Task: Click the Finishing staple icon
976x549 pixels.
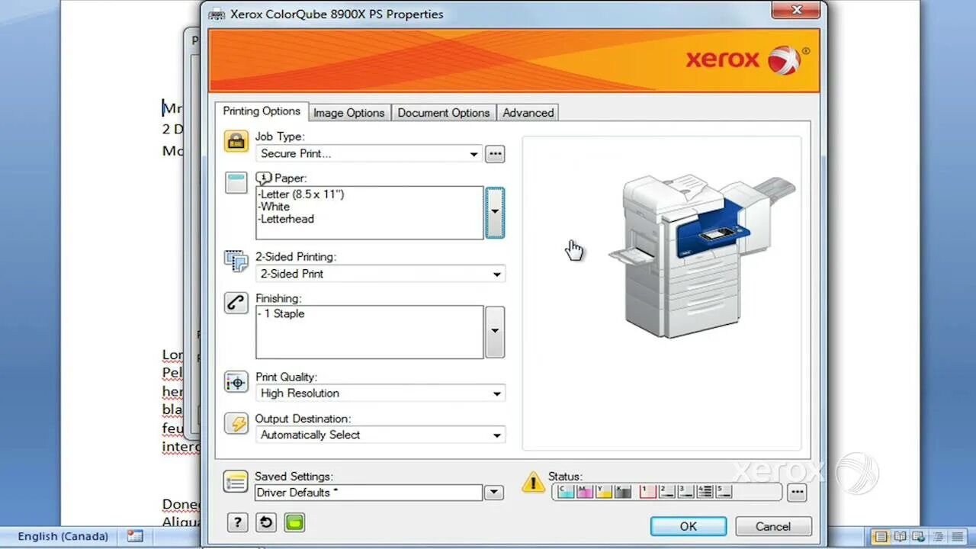Action: [236, 302]
